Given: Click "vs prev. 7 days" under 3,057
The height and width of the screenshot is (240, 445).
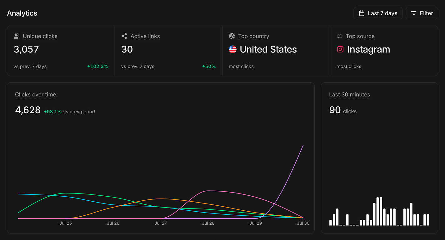Looking at the screenshot, I should click(30, 66).
